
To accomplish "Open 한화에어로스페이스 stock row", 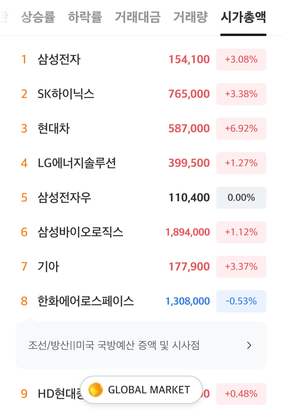I will click(86, 301).
